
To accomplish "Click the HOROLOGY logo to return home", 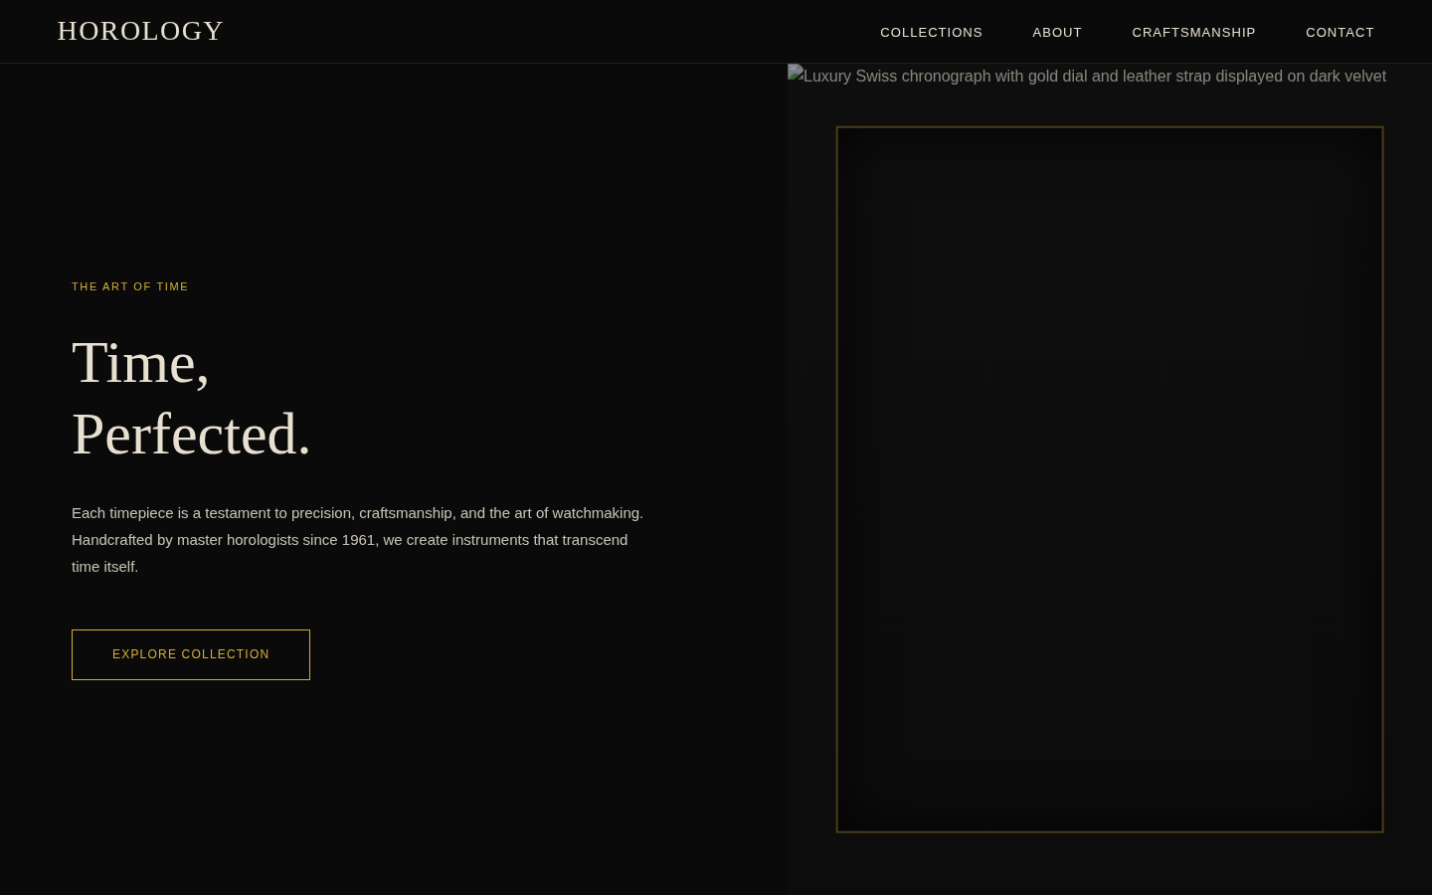I will (140, 30).
